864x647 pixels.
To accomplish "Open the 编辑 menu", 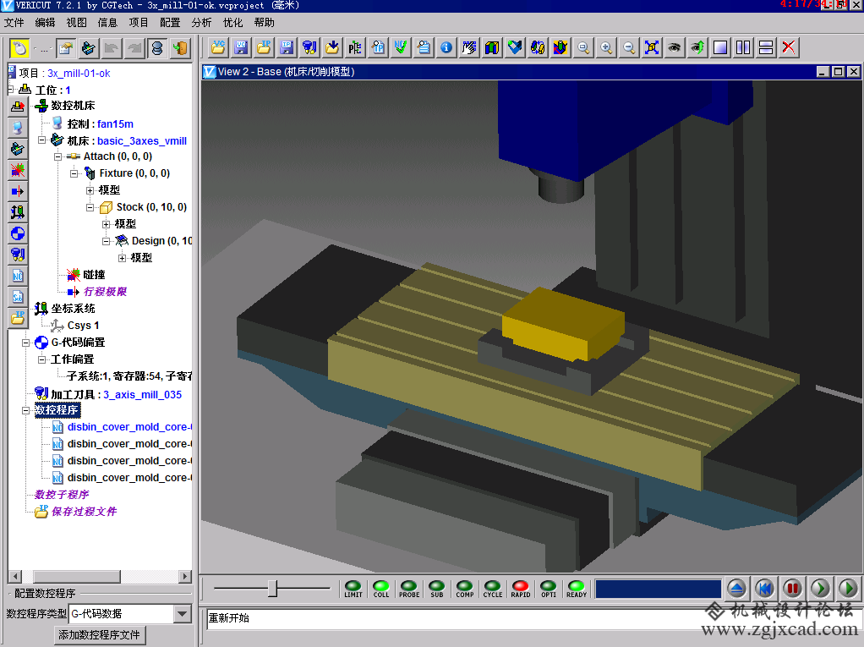I will point(45,23).
